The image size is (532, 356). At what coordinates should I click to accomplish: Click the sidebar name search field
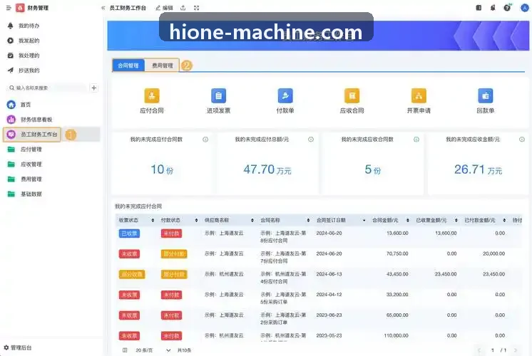(x=47, y=88)
